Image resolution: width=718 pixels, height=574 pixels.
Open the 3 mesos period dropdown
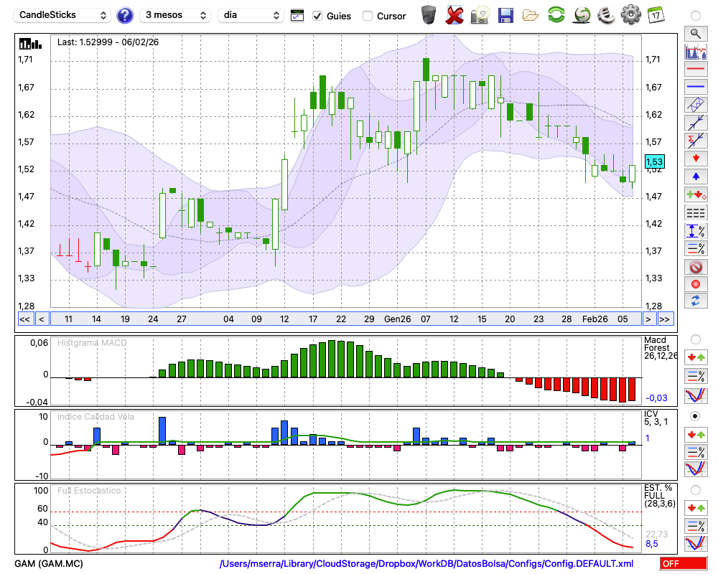pyautogui.click(x=174, y=15)
